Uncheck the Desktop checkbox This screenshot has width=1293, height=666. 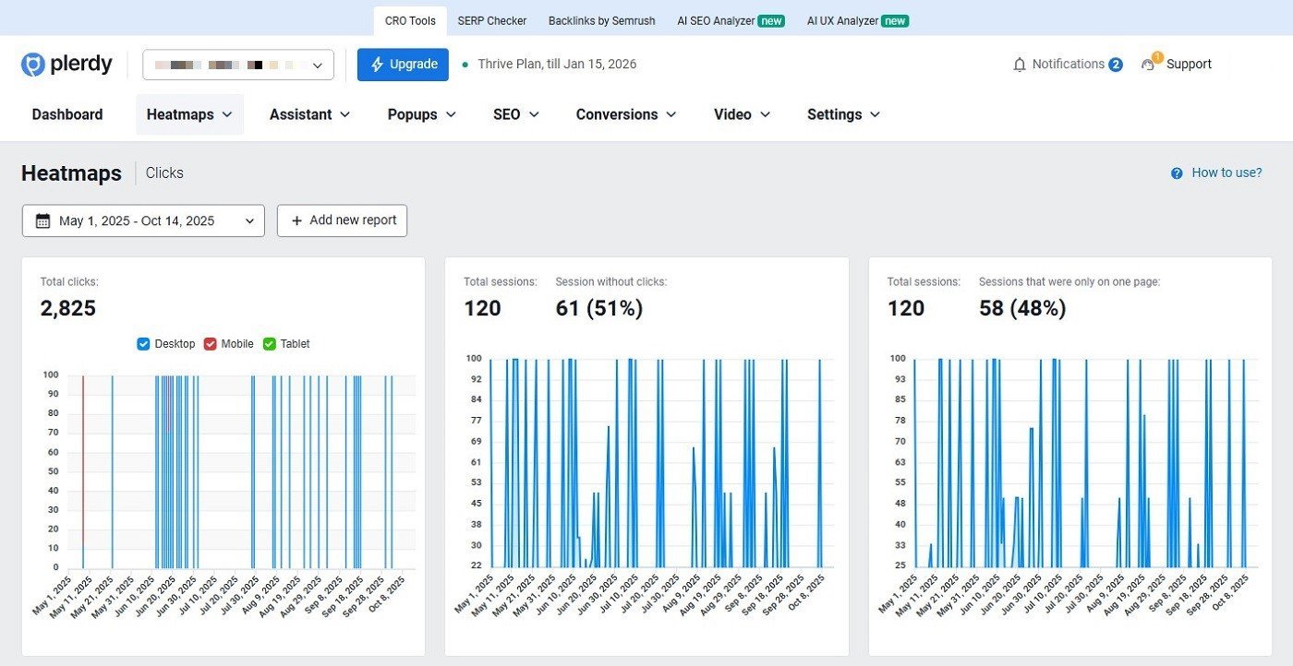tap(143, 344)
